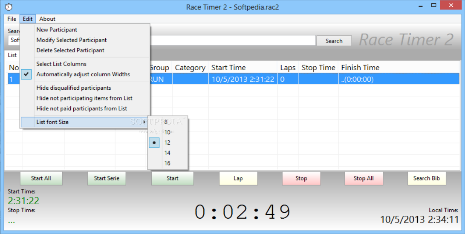Sort by Stop Time column header
The width and height of the screenshot is (465, 234).
(318, 68)
